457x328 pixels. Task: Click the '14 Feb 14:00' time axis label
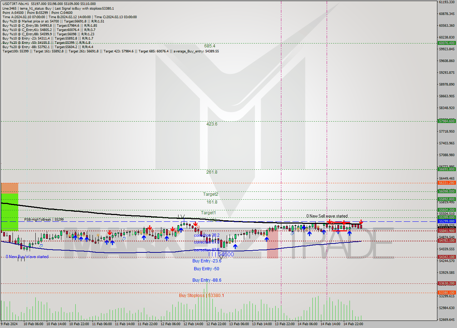(331, 324)
